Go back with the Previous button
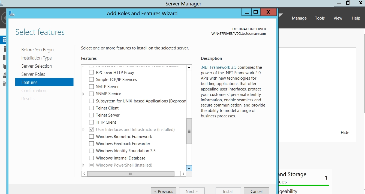 [x=164, y=191]
